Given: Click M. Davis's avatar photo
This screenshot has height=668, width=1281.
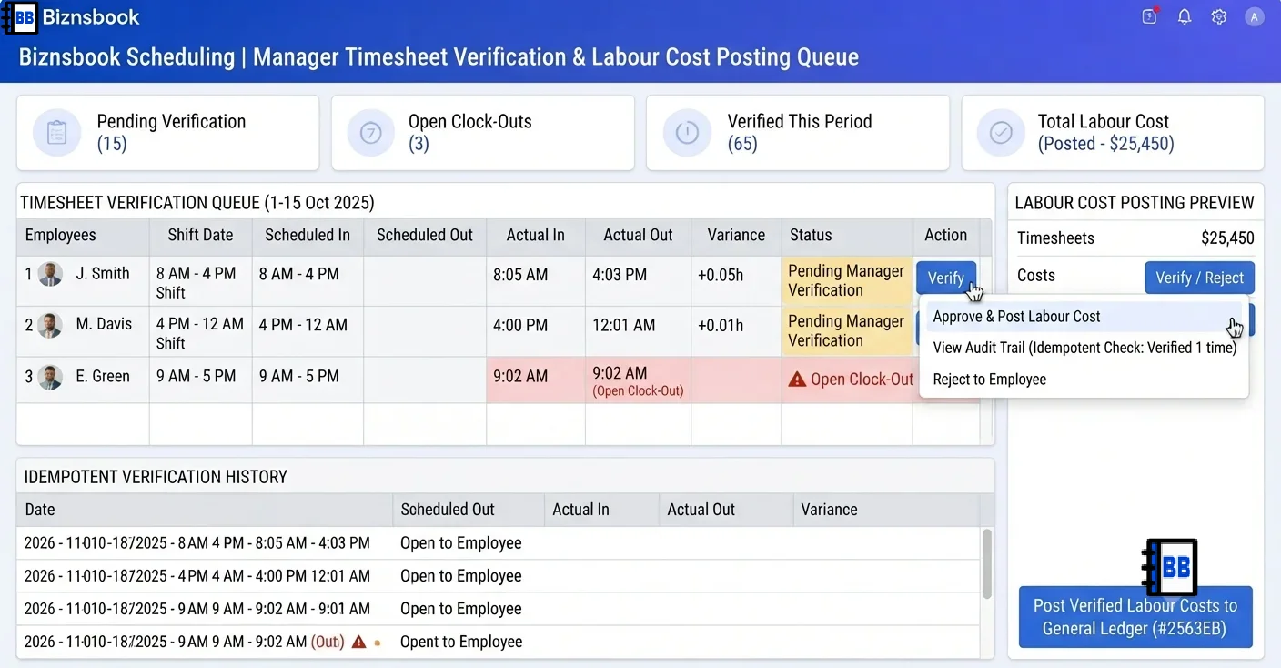Looking at the screenshot, I should (x=51, y=325).
